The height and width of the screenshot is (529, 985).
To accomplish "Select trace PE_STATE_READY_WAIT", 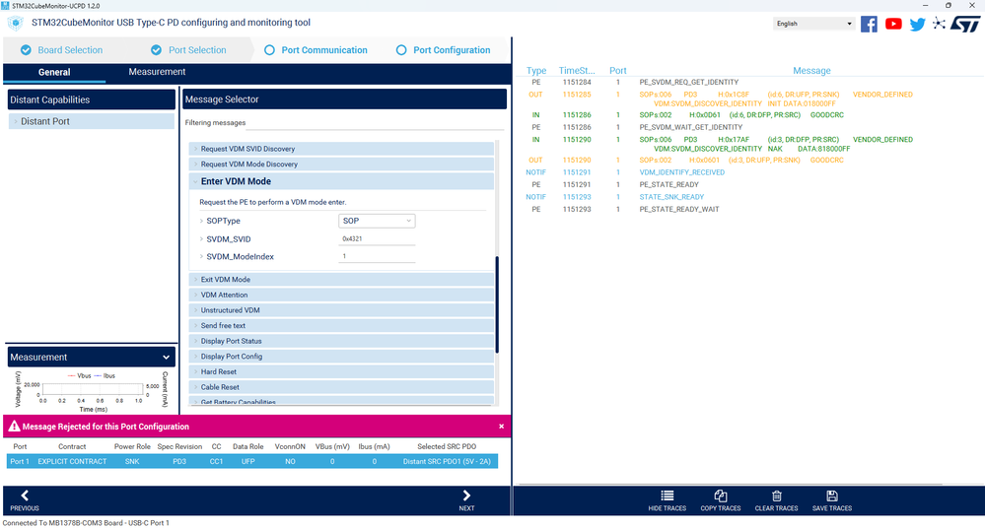I will (x=679, y=210).
